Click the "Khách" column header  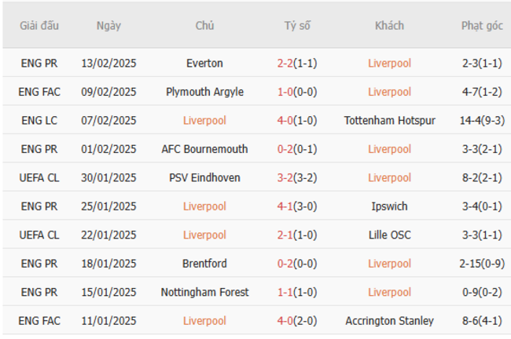point(389,25)
